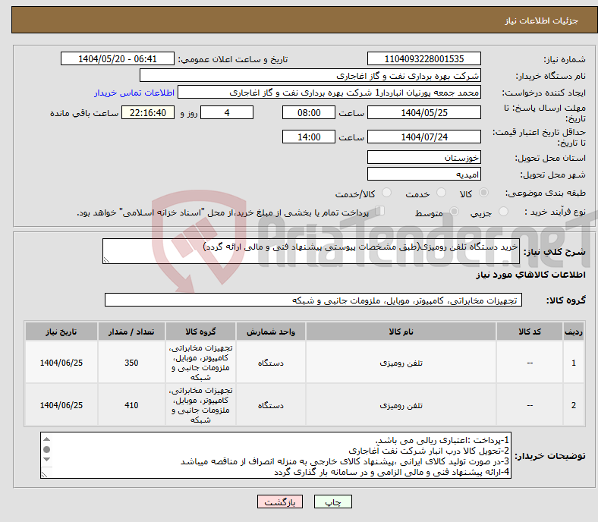The width and height of the screenshot is (598, 522).
Task: Click the resize handle of description box
Action: [106, 260]
